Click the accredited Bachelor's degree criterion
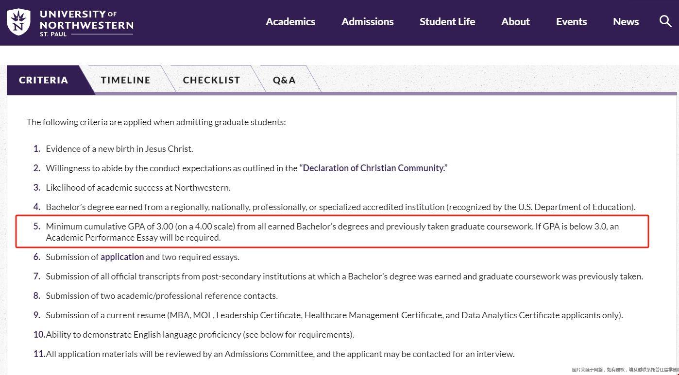Screen dimensions: 679x375 [x=340, y=207]
